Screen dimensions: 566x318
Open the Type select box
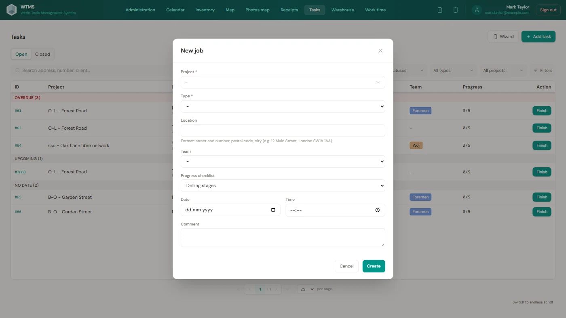[x=283, y=106]
